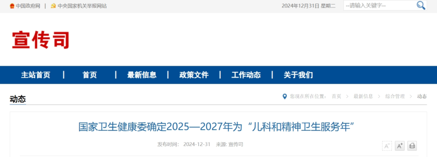Click the print page icon
The image size is (437, 157).
(x=412, y=146)
